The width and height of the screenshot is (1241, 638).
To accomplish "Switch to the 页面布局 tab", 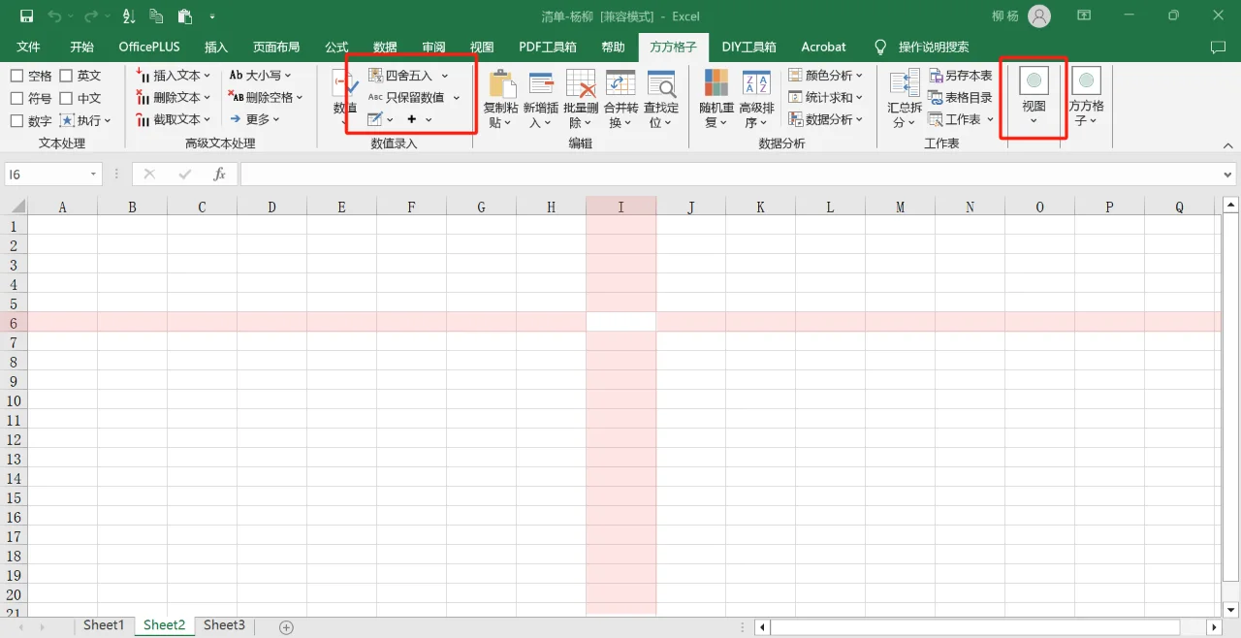I will click(x=276, y=47).
